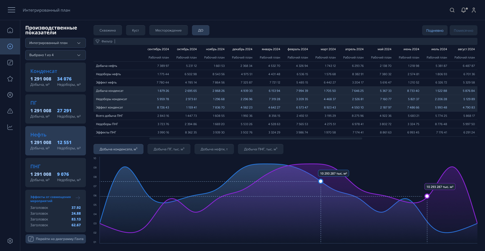Open the user profile icon
Image resolution: width=485 pixels, height=251 pixels.
(474, 10)
